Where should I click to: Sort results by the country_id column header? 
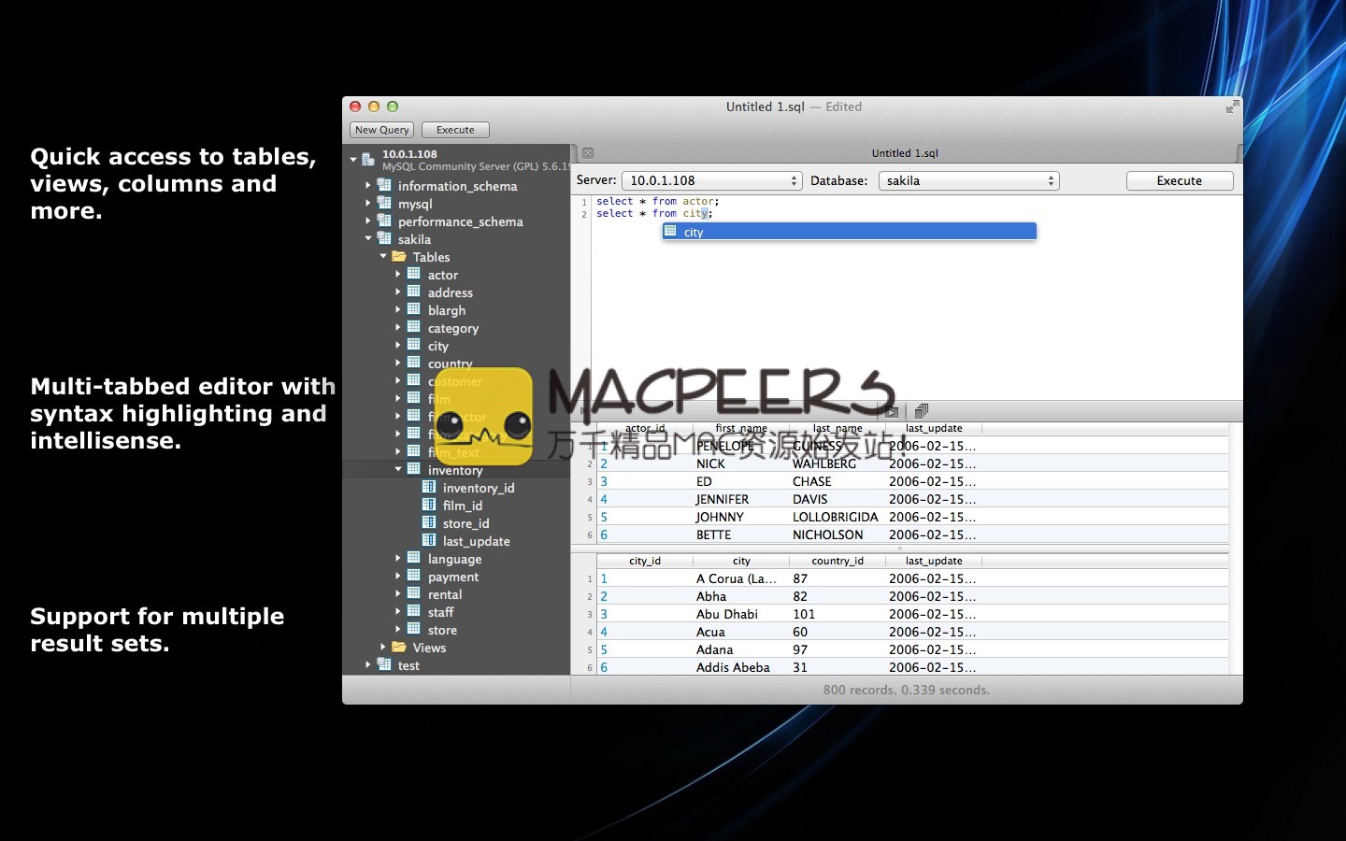coord(837,561)
